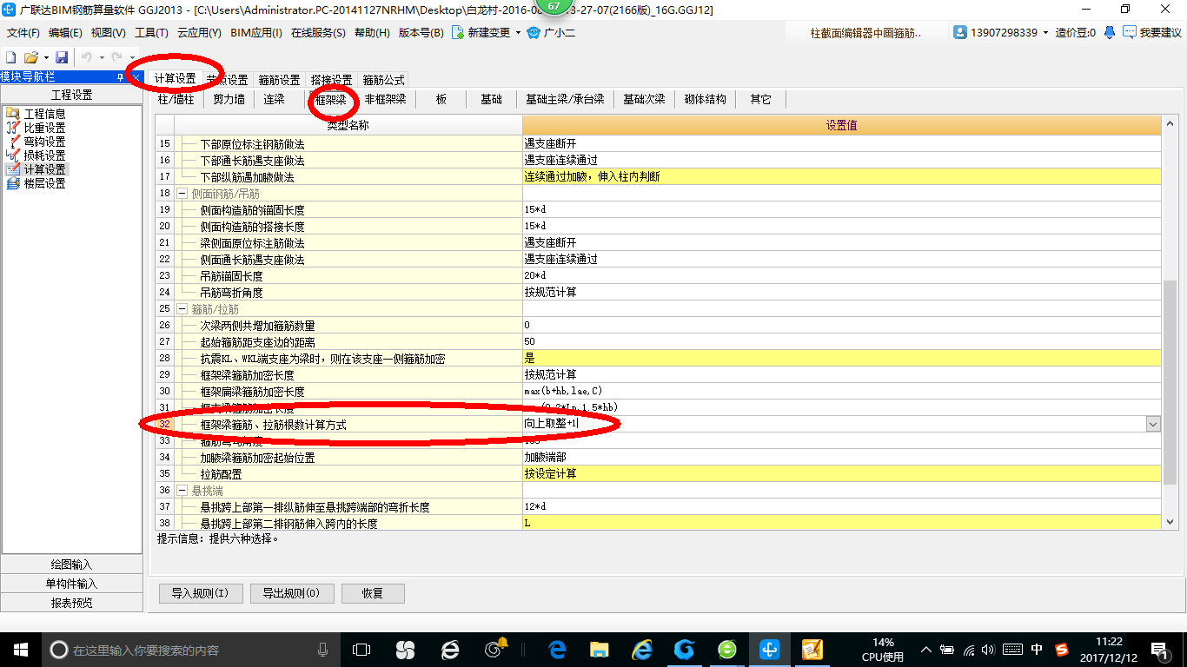
Task: Select the 非框架梁 component tab
Action: tap(386, 99)
